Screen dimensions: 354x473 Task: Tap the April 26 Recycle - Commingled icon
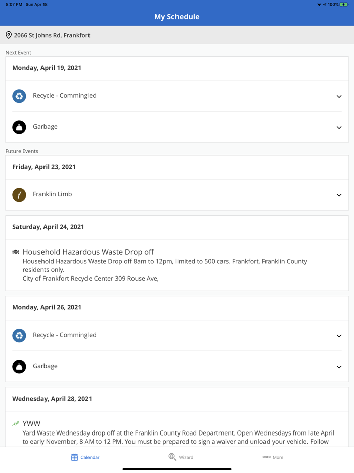19,335
